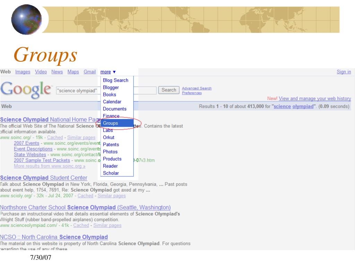Viewport: 355px width, 266px height.
Task: Open Cached link for www.scienceolympiad.com result
Action: click(81, 225)
